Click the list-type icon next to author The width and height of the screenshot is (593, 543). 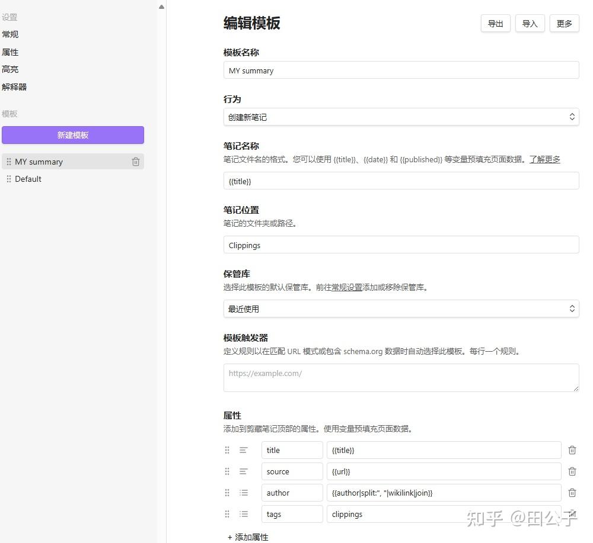tap(243, 492)
